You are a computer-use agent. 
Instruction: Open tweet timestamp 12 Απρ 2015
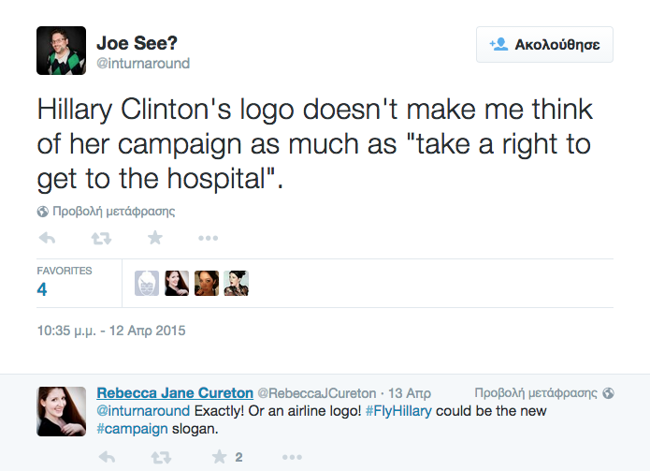(x=111, y=331)
